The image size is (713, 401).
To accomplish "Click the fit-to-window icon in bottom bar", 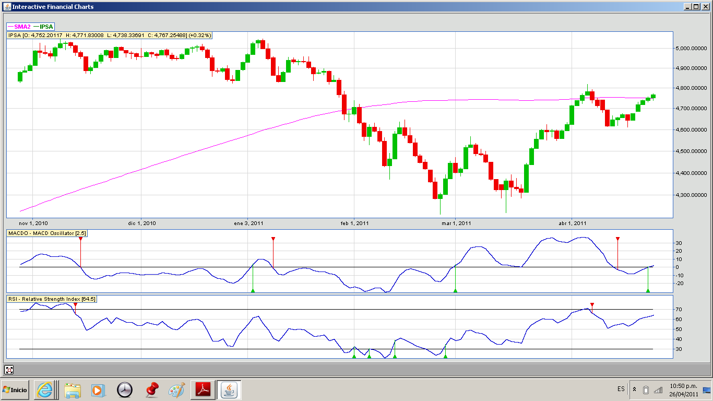I will pos(9,370).
